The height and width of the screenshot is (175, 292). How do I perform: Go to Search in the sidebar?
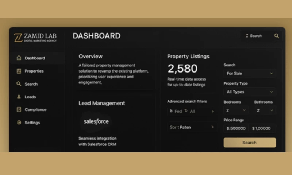coord(38,84)
